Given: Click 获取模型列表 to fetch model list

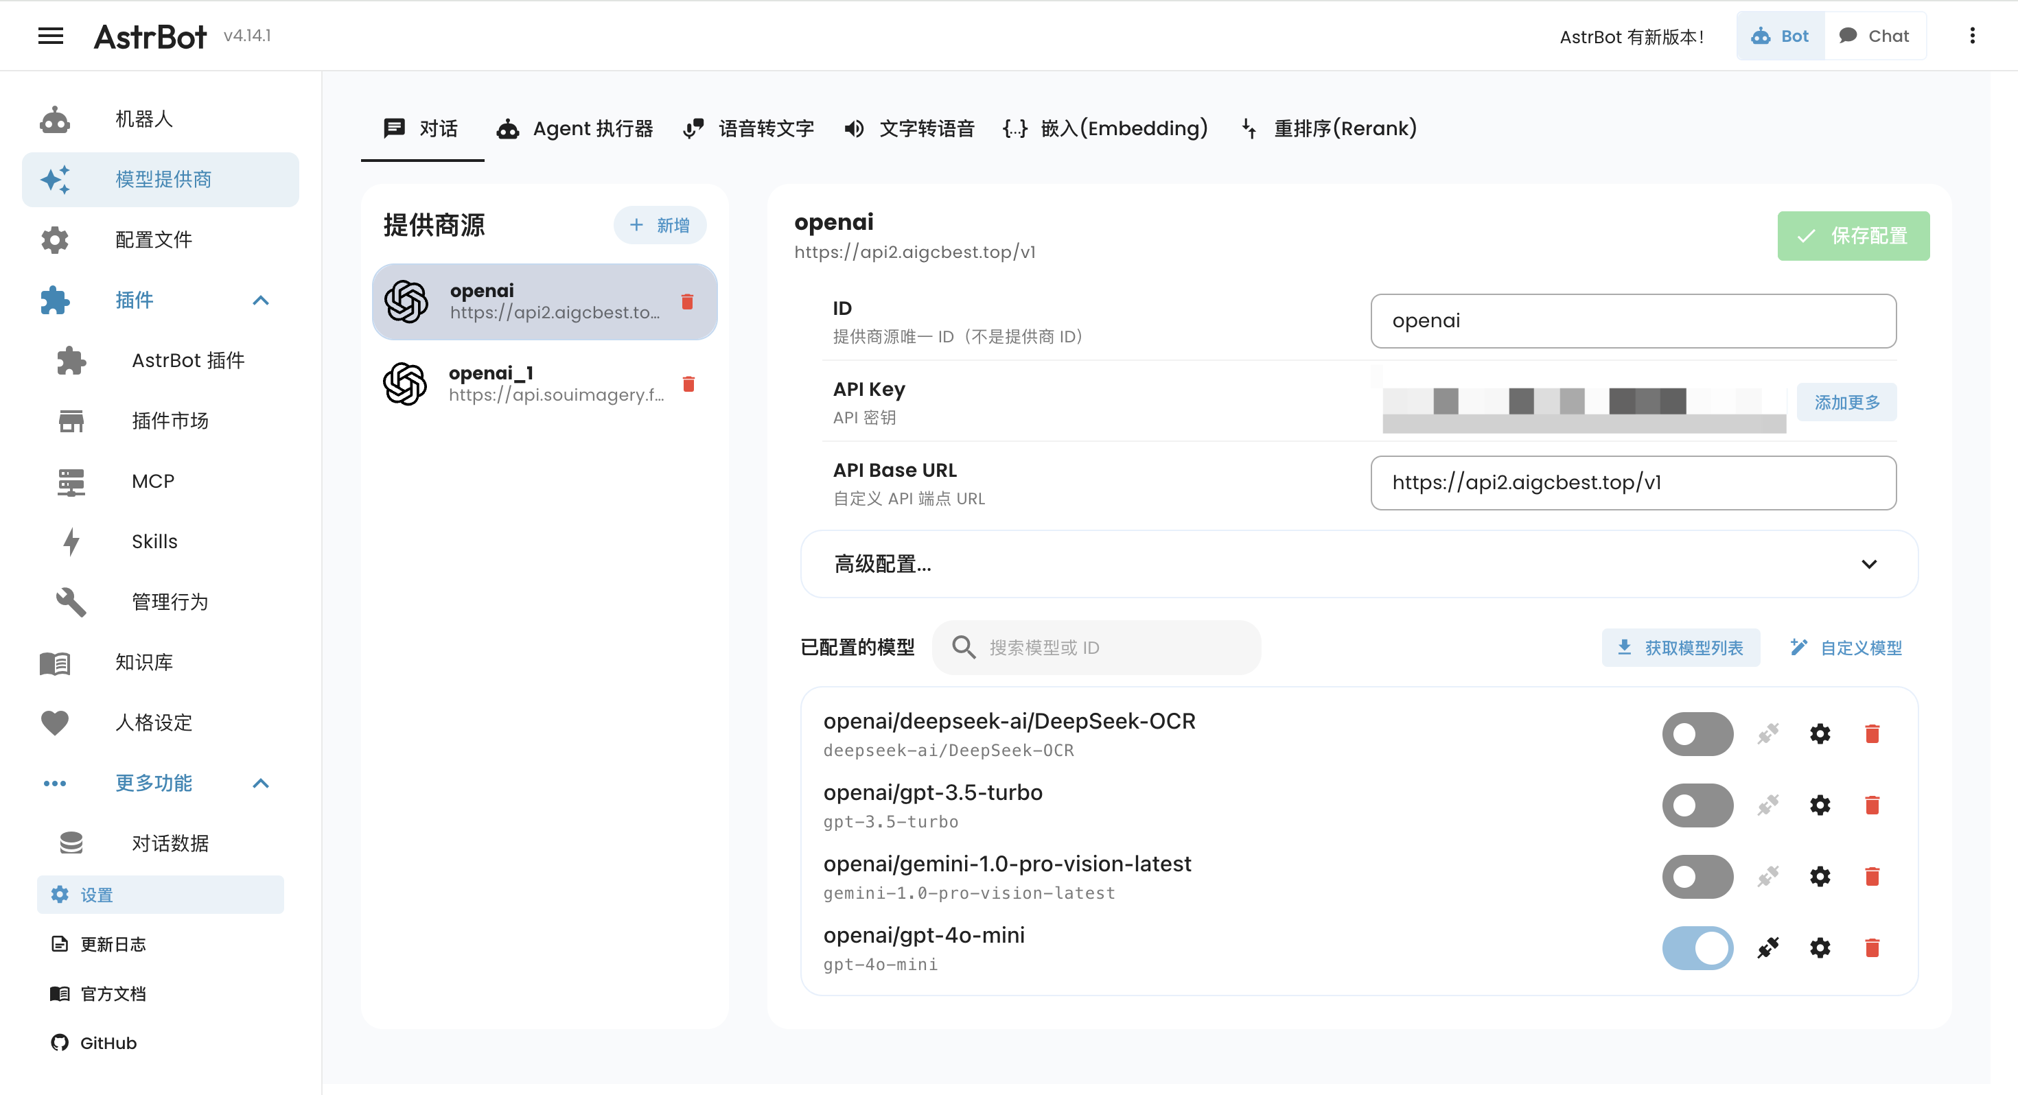Looking at the screenshot, I should (1680, 647).
